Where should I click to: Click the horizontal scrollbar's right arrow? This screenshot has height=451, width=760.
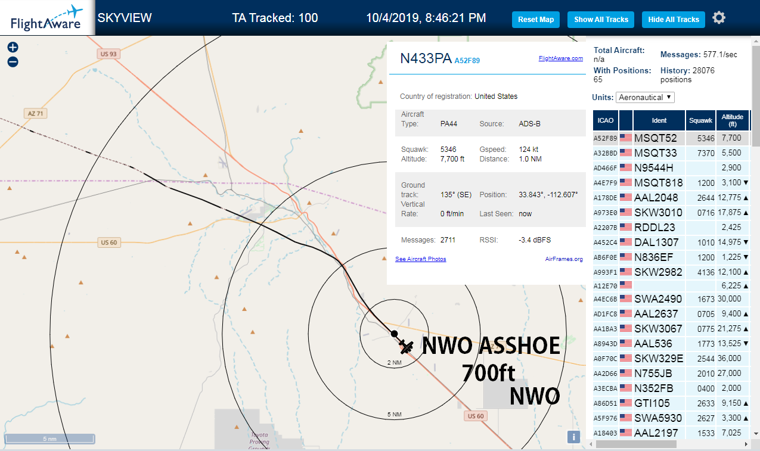pos(746,444)
